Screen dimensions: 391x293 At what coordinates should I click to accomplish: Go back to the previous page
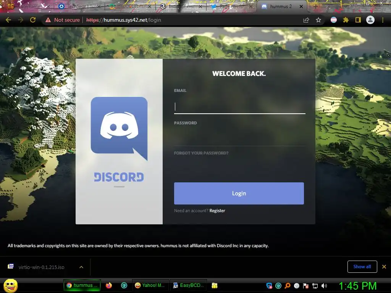click(x=8, y=20)
